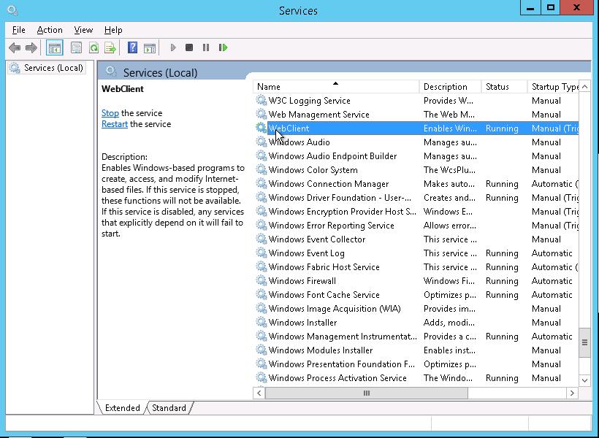Click vertical scrollbar up arrow

(x=584, y=87)
